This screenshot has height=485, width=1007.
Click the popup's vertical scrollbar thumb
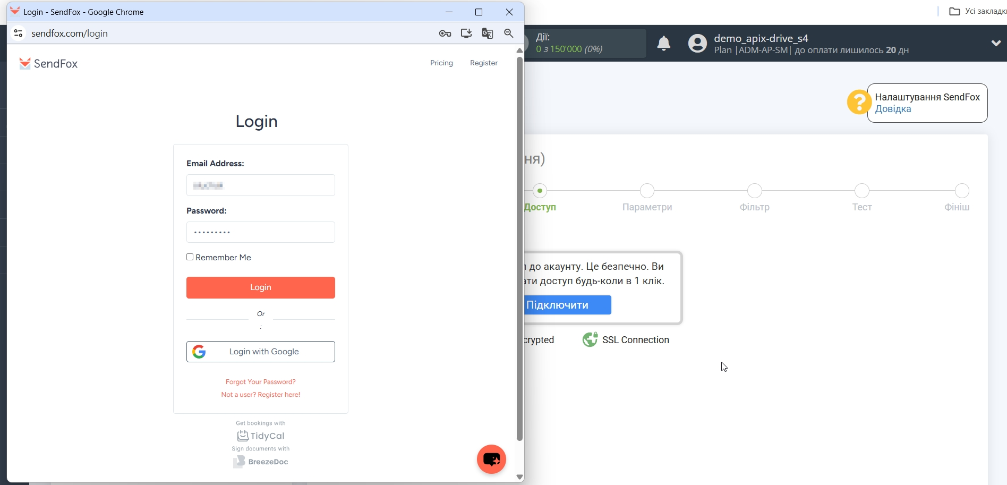pyautogui.click(x=519, y=249)
